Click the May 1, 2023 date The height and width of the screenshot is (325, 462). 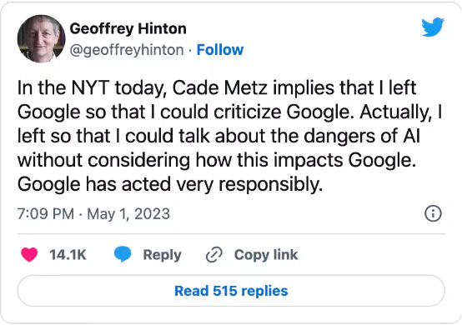128,213
